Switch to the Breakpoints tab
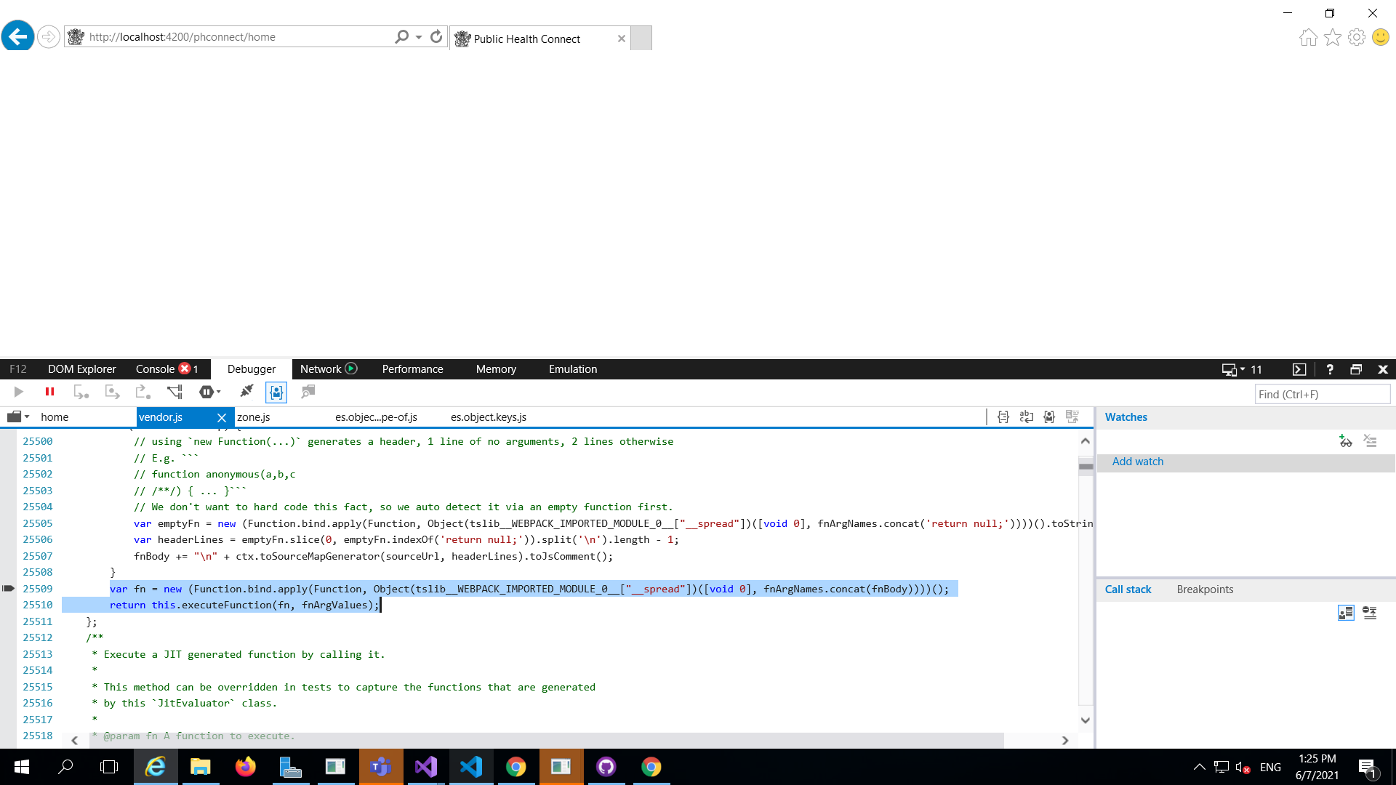 (x=1204, y=589)
